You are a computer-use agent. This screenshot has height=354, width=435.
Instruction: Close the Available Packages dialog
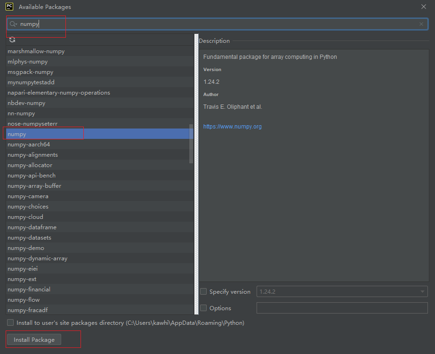pos(424,7)
